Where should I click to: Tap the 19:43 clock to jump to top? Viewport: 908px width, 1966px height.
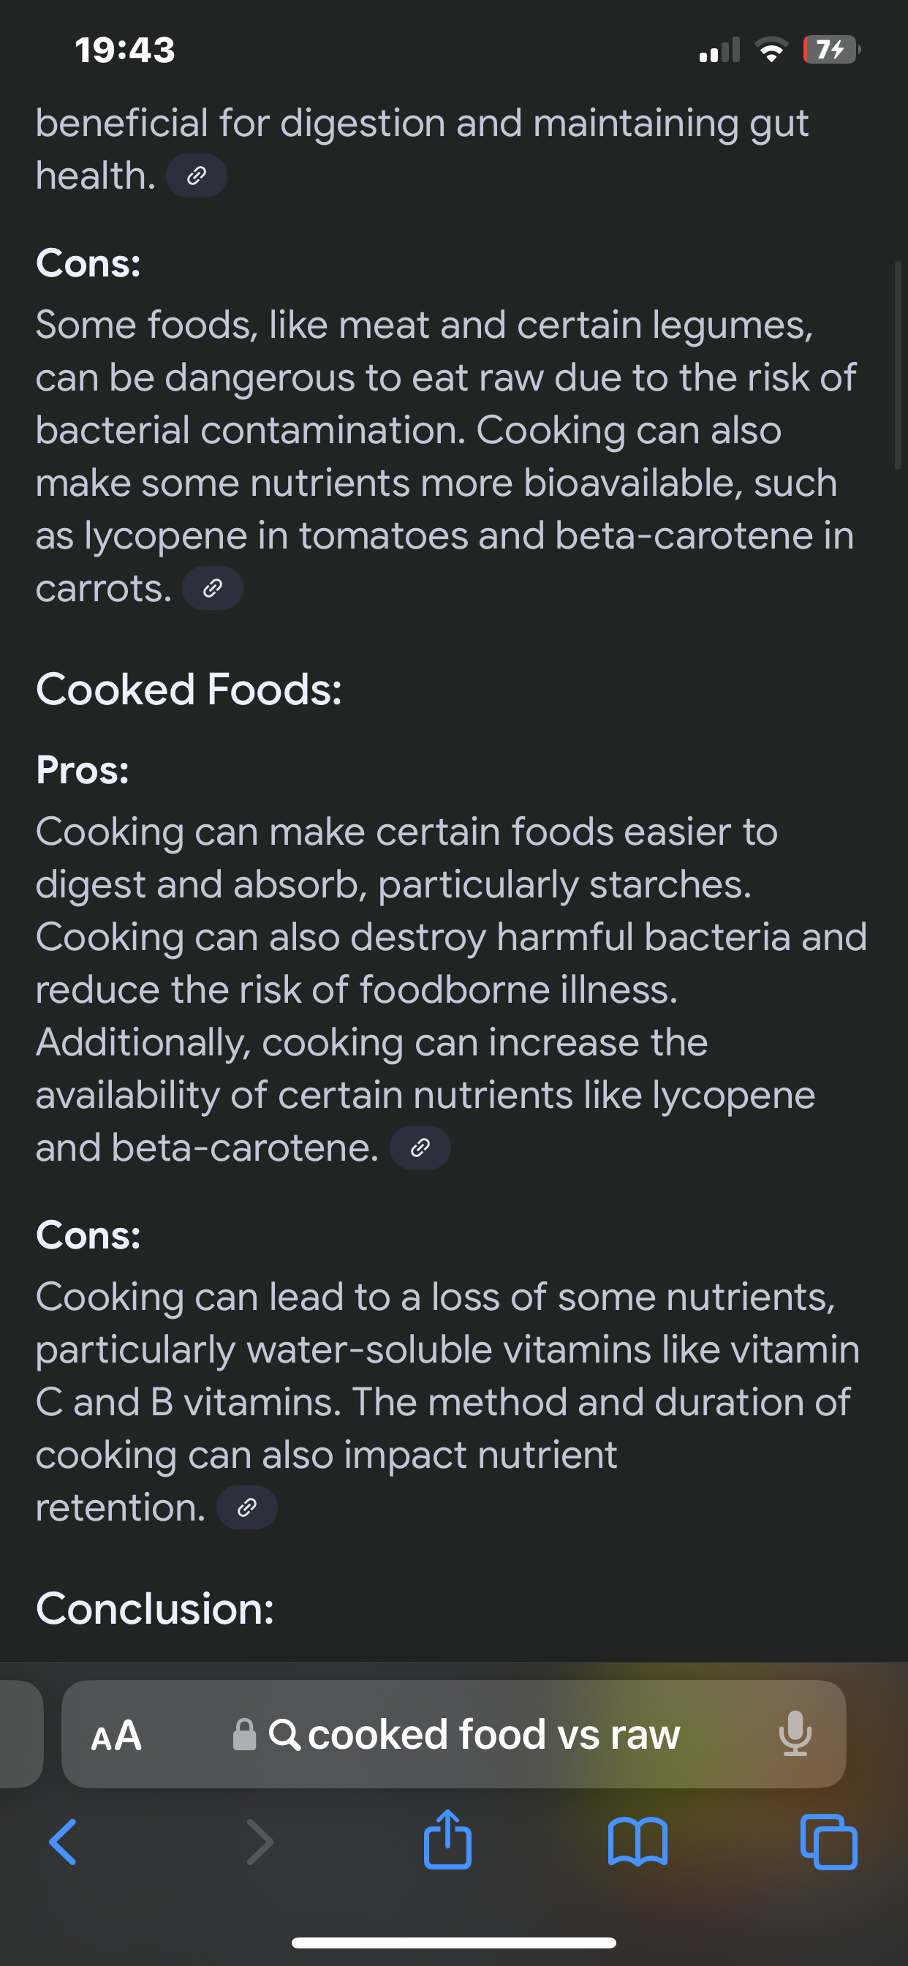point(125,50)
